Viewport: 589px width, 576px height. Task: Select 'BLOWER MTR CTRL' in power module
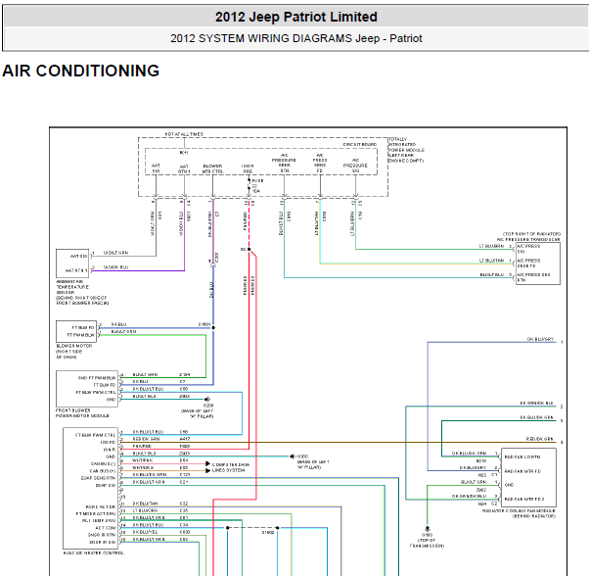[212, 168]
